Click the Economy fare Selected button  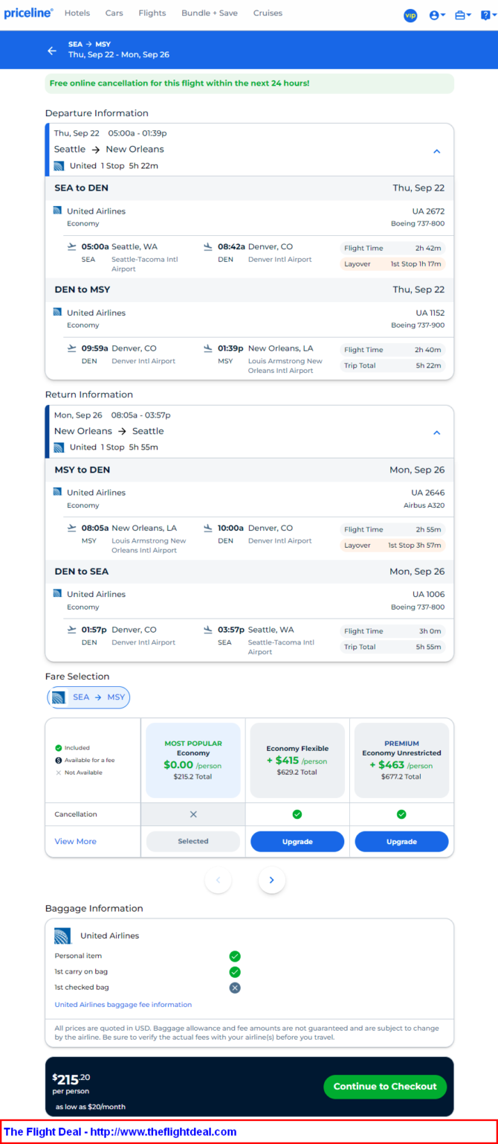(193, 841)
